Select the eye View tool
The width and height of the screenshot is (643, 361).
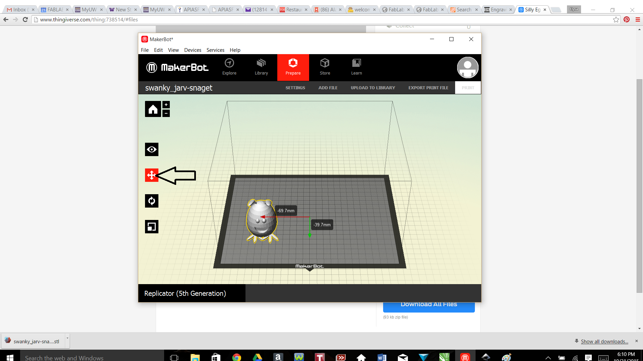click(x=152, y=149)
